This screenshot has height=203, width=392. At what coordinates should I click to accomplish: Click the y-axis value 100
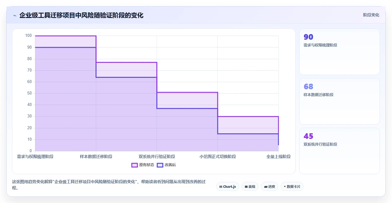point(29,36)
